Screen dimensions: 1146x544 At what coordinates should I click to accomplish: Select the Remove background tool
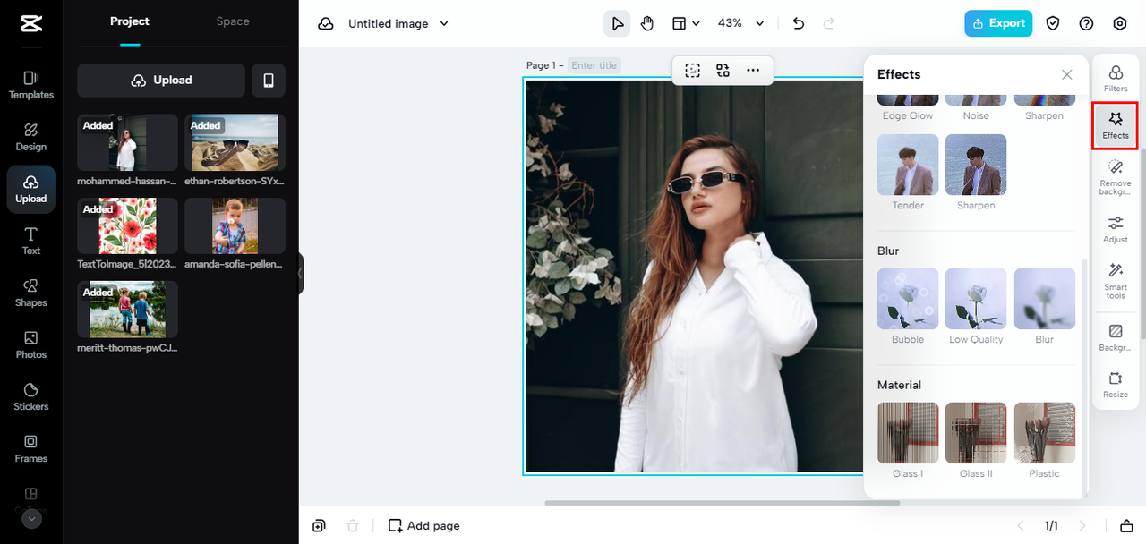tap(1116, 177)
